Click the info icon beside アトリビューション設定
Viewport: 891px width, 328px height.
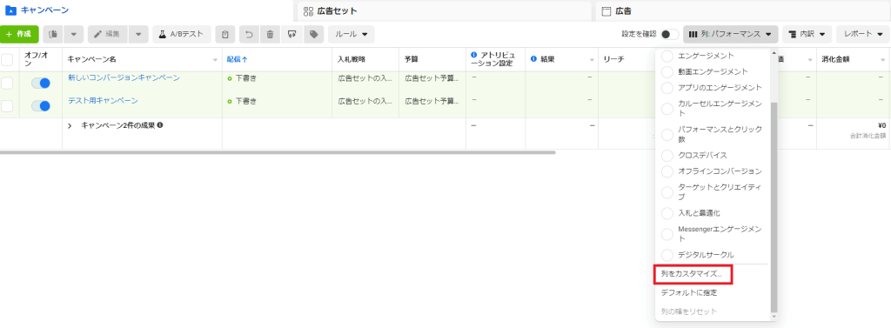pos(474,55)
